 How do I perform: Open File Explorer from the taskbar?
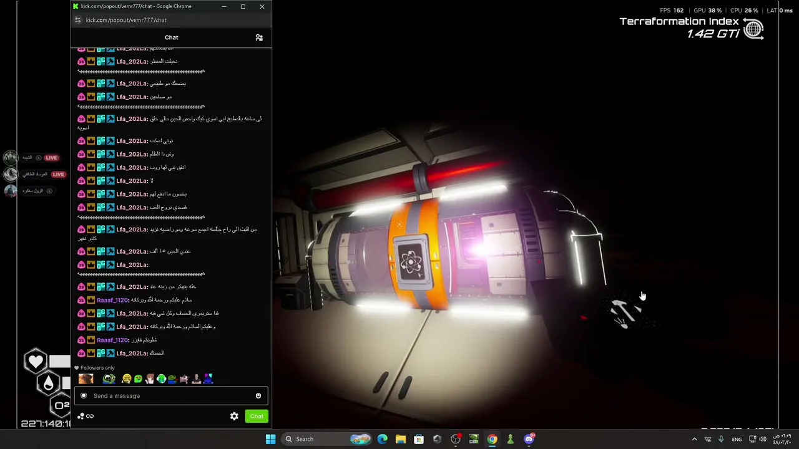tap(401, 439)
